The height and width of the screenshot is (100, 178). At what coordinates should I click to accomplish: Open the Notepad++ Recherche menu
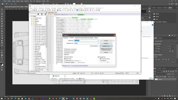[x=41, y=8]
